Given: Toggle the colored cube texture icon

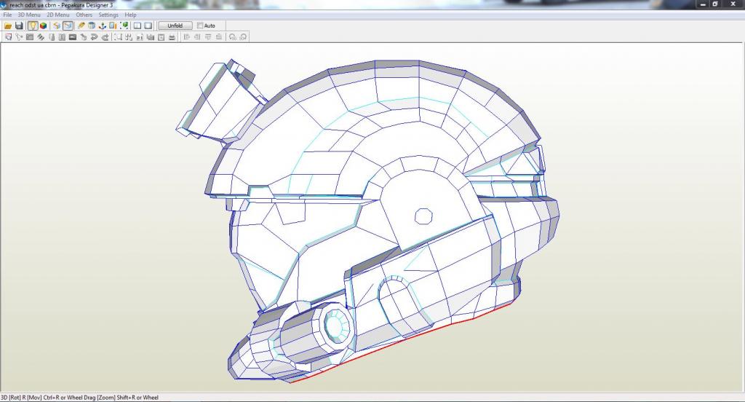Looking at the screenshot, I should point(44,25).
